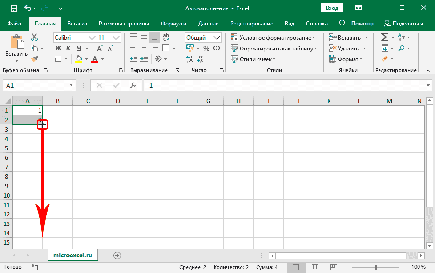Click the Cut scissors icon
The width and height of the screenshot is (435, 273).
click(x=34, y=38)
